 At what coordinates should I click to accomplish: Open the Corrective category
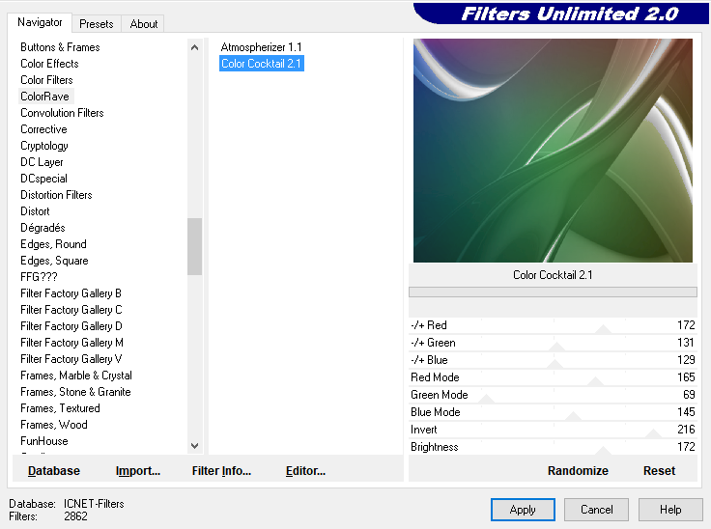click(x=43, y=129)
